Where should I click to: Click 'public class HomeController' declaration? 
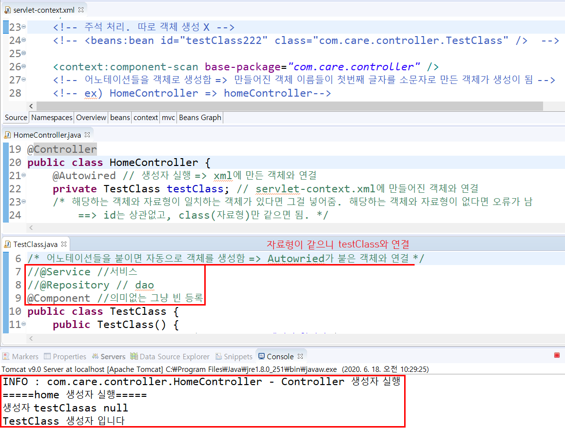119,163
